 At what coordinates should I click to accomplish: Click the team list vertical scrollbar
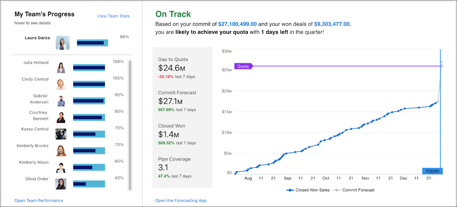click(x=130, y=125)
